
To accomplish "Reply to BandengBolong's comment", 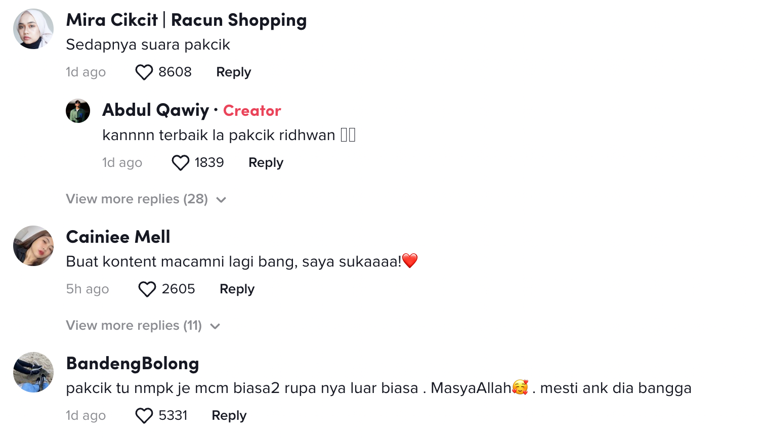I will pyautogui.click(x=229, y=416).
